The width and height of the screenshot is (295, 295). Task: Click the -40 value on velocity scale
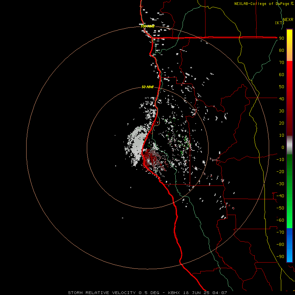click(280, 196)
